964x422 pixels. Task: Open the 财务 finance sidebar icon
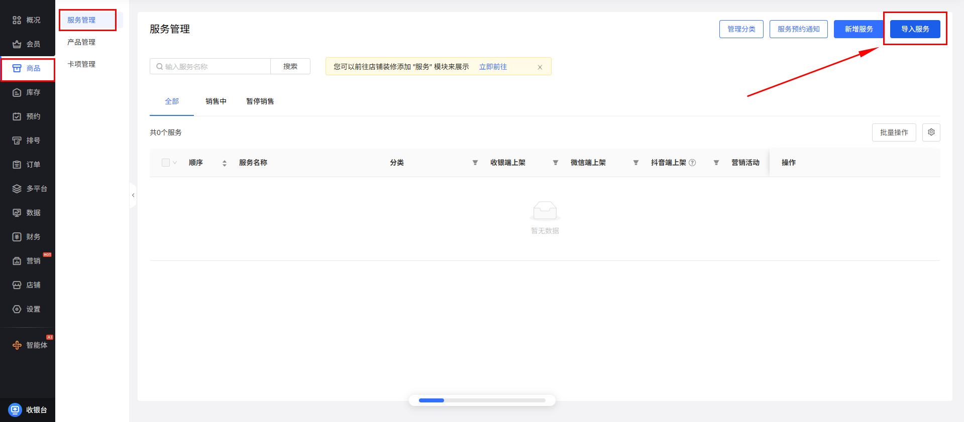[17, 237]
